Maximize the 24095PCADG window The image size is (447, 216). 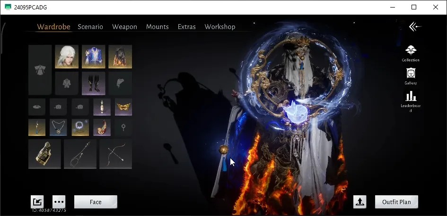[x=414, y=7]
